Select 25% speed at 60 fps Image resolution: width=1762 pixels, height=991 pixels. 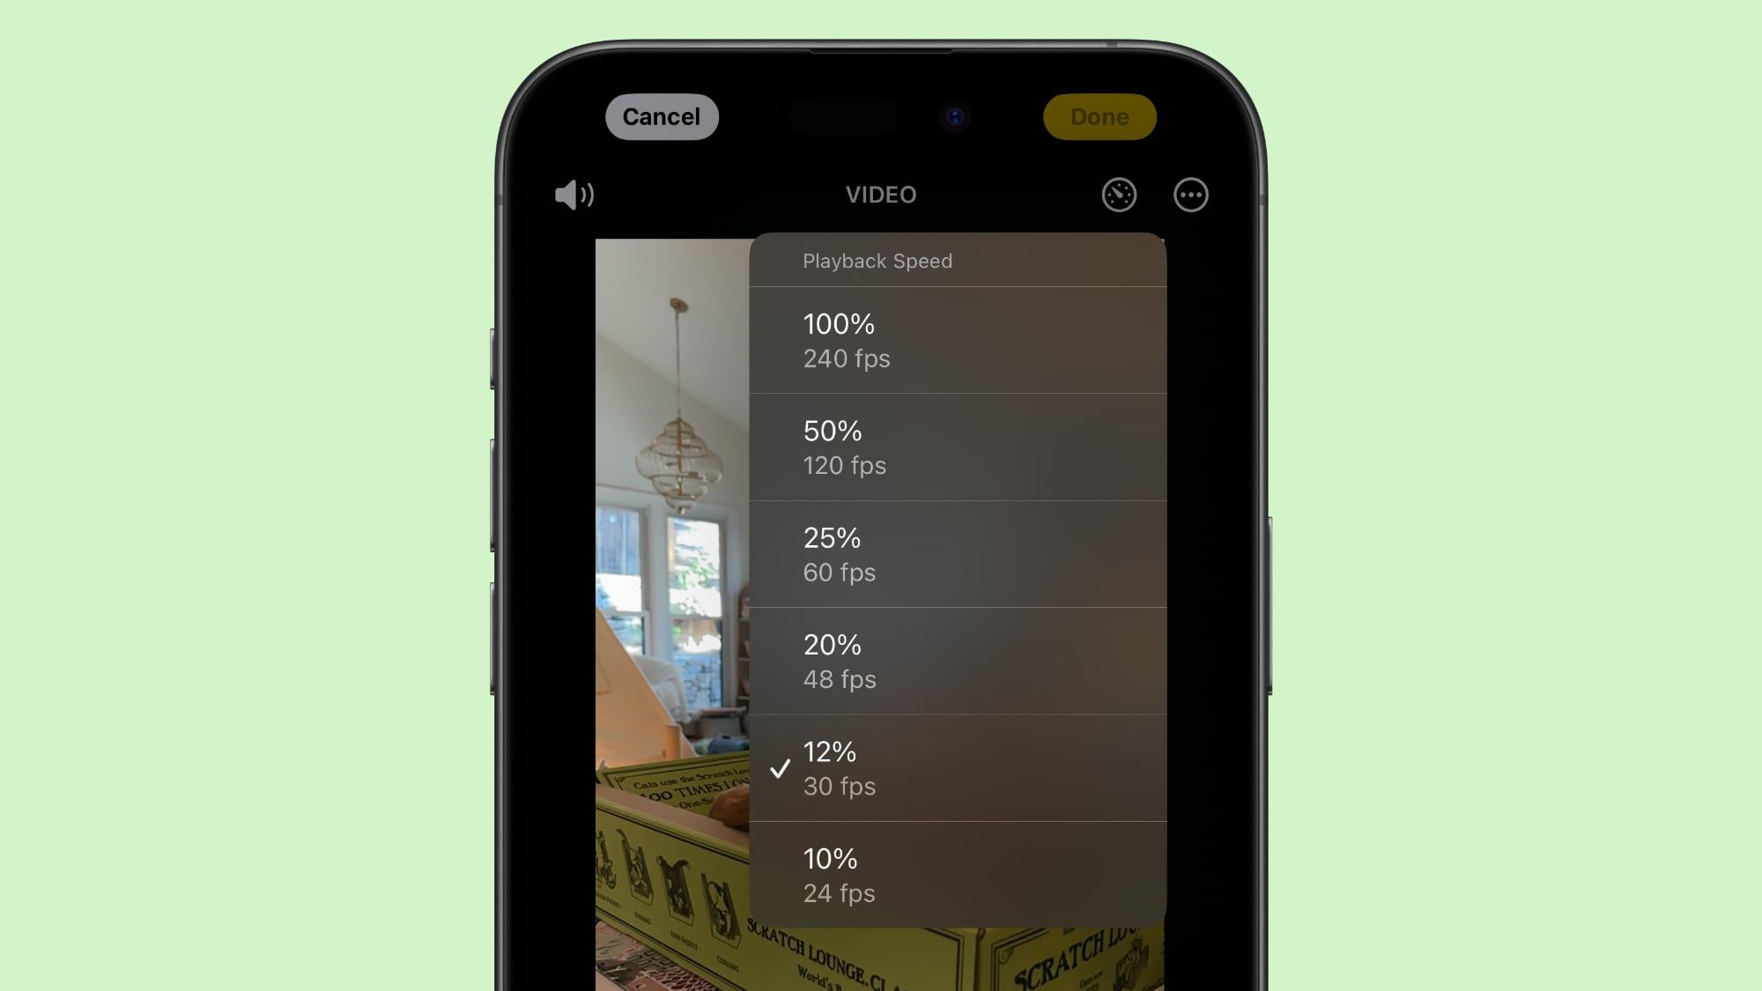[956, 554]
